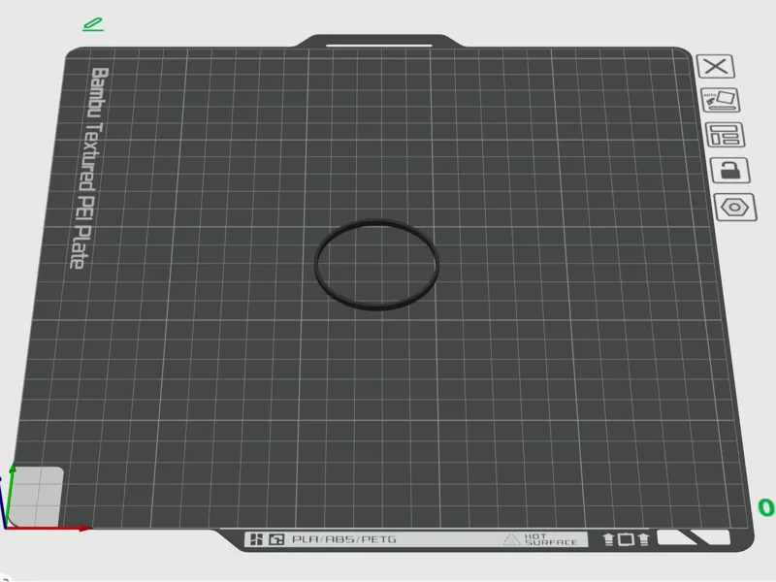Viewport: 776px width, 582px height.
Task: Toggle the plate lock padlock icon
Action: click(x=730, y=171)
